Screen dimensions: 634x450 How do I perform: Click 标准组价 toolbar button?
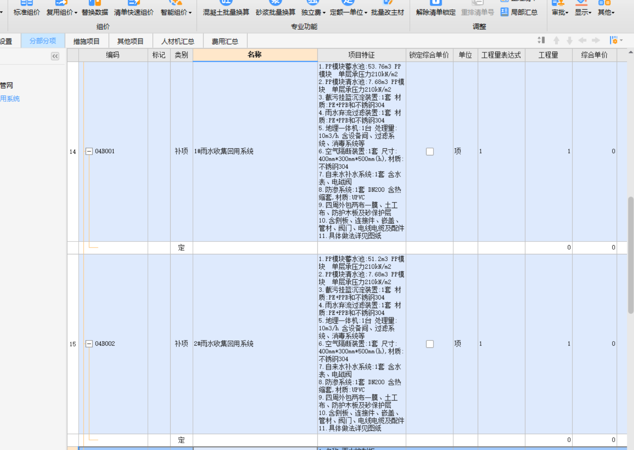(x=26, y=8)
